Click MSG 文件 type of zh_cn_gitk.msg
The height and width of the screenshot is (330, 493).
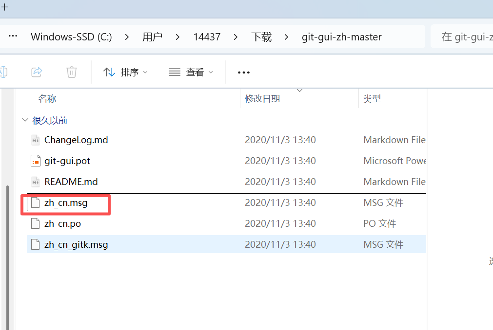pyautogui.click(x=383, y=245)
